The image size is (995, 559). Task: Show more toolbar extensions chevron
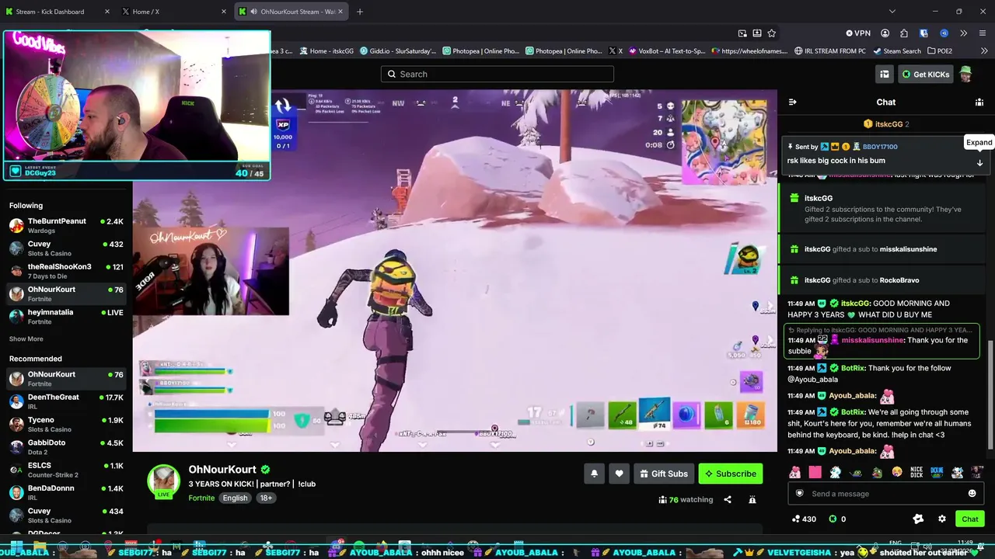(x=963, y=33)
